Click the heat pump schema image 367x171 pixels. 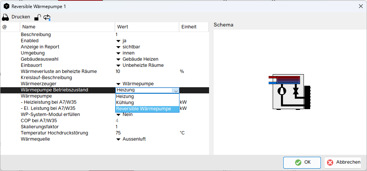click(289, 92)
